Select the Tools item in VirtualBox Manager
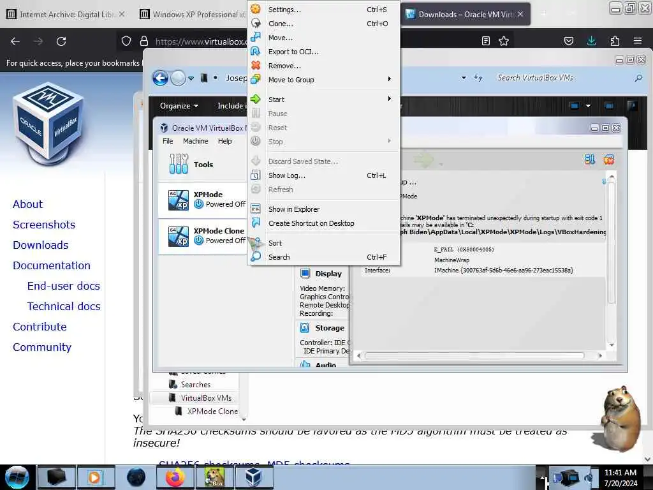 (x=203, y=165)
